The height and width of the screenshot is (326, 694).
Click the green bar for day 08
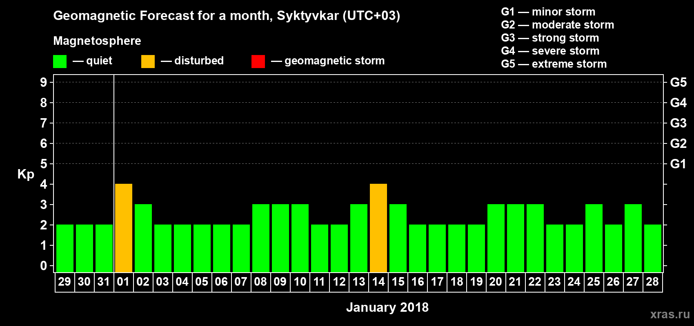(261, 238)
